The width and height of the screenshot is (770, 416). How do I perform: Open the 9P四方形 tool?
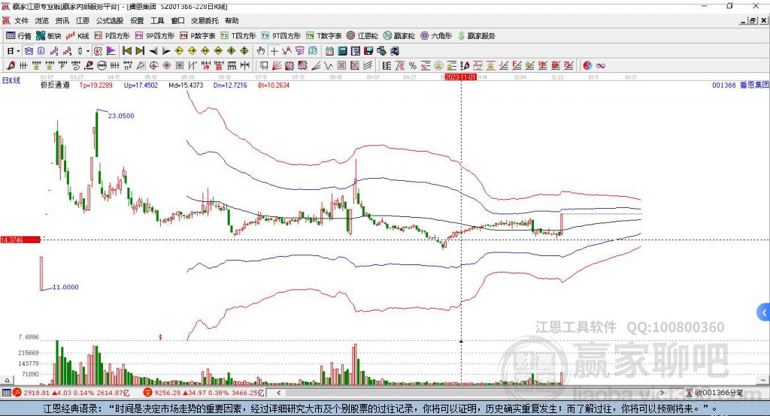[155, 36]
